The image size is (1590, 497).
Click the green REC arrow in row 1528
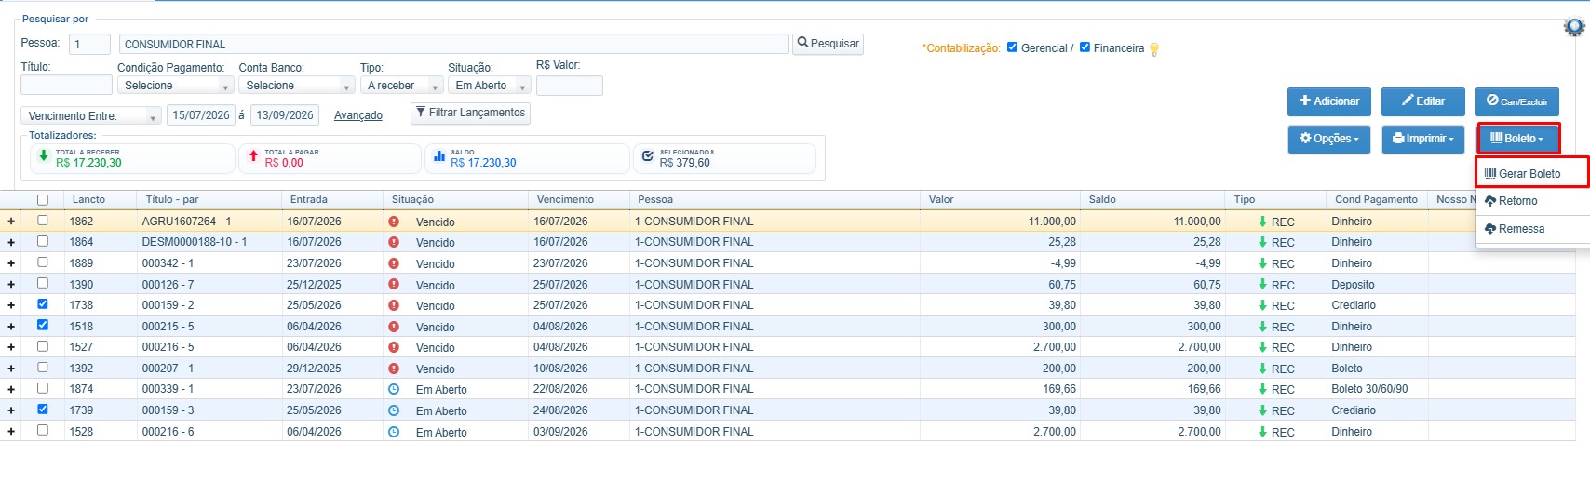click(1262, 432)
